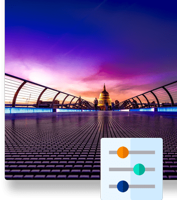Image resolution: width=177 pixels, height=200 pixels.
Task: Click bottom slider track right of navy knob
Action: pos(142,186)
